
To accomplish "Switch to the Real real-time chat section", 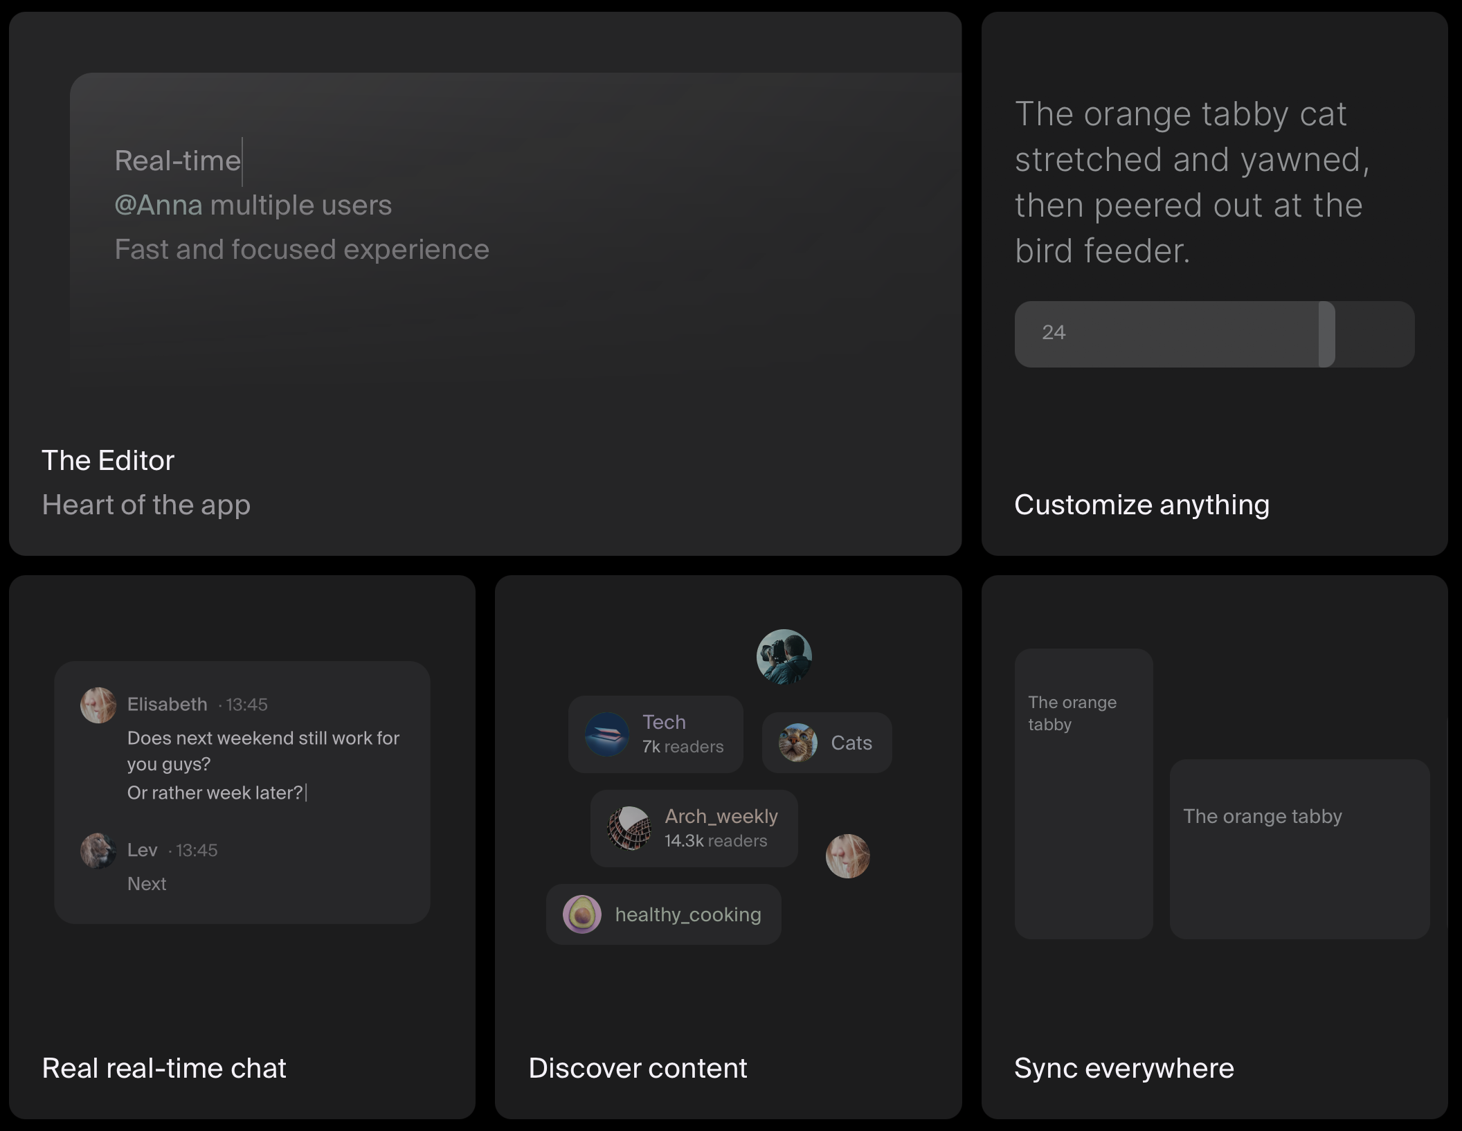I will [163, 1068].
